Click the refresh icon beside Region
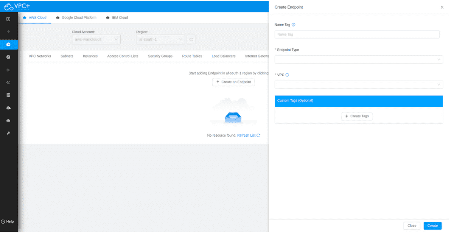The width and height of the screenshot is (454, 235). point(191,39)
